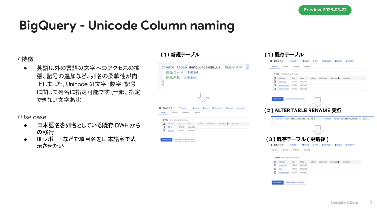Open Preview tab in (1) 既存テーブル panel
This screenshot has width=377, height=212.
coord(296,66)
